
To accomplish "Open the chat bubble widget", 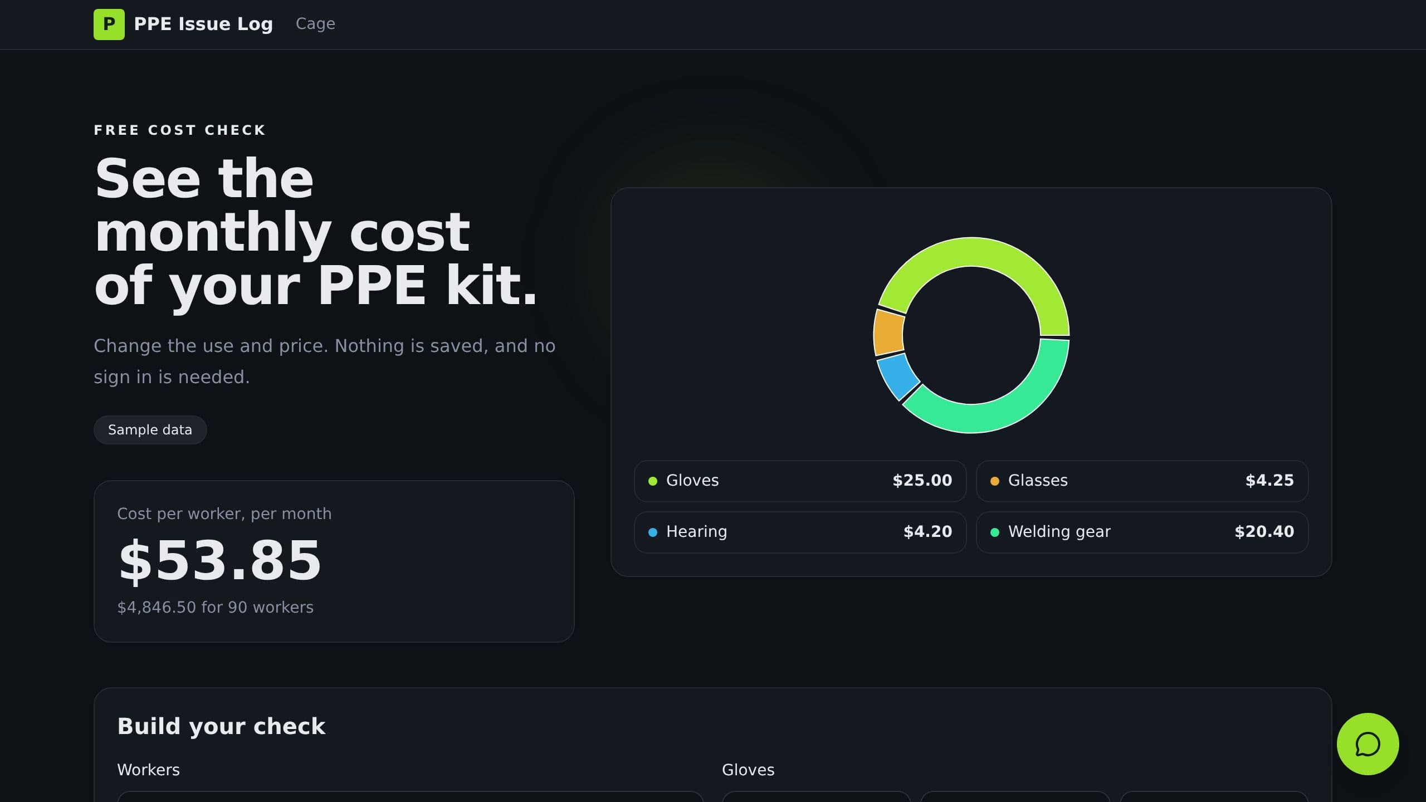I will tap(1368, 744).
